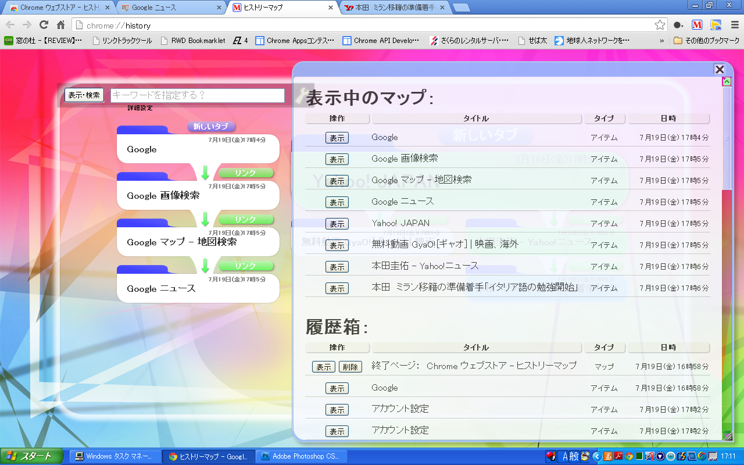Viewport: 744px width, 465px height.
Task: Click the browser forward arrow
Action: (27, 25)
